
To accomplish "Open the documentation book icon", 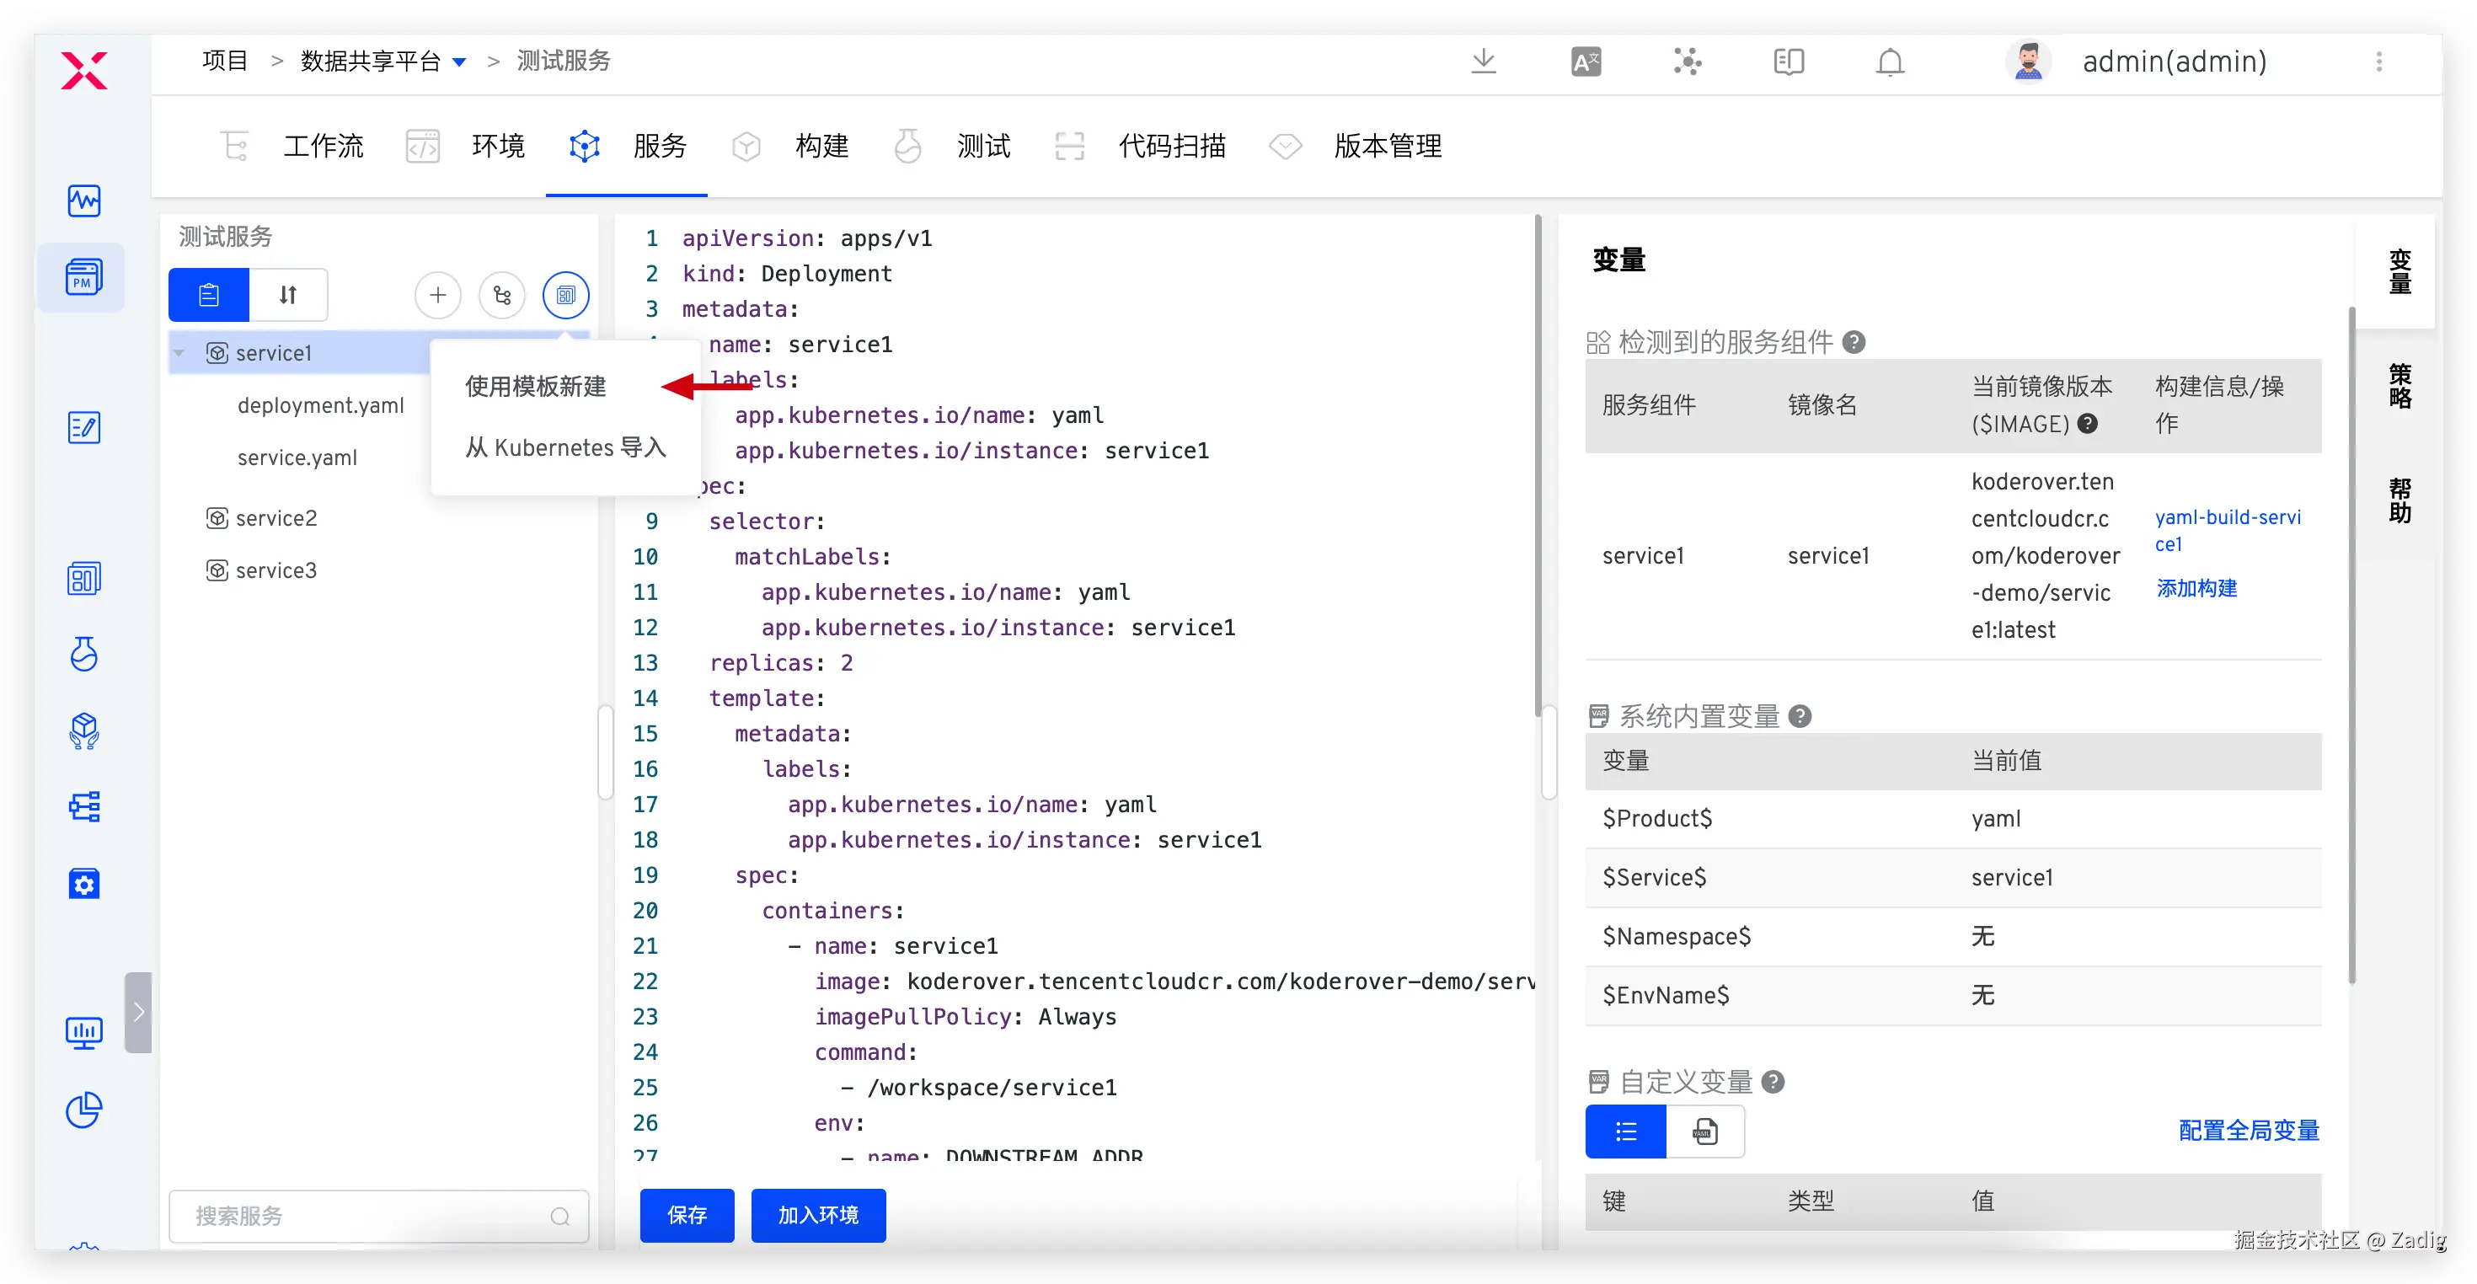I will (x=1789, y=62).
